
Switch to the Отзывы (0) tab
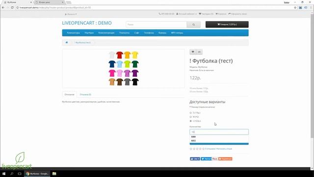[85, 94]
